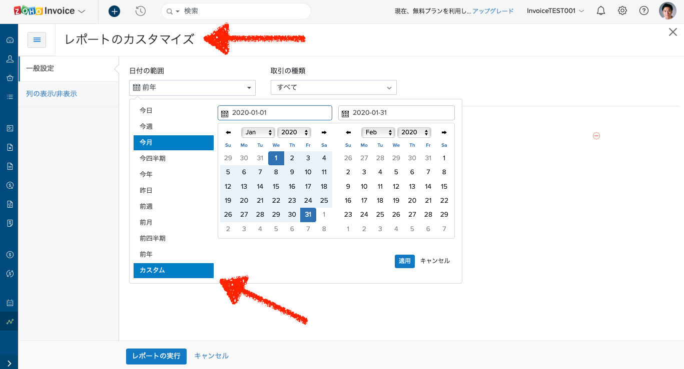Open the 取引の種類 dropdown showing すべて
The image size is (684, 369).
tap(334, 87)
